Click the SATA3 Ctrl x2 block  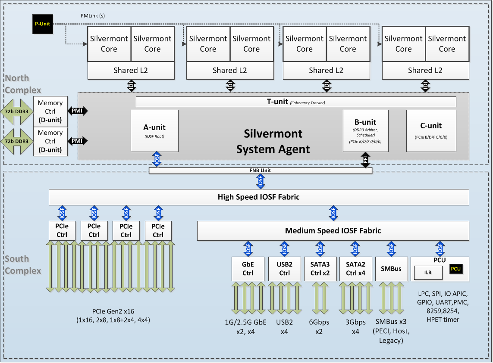(x=320, y=269)
